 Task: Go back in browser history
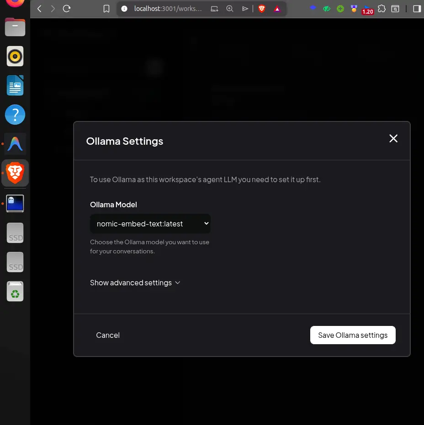(40, 9)
